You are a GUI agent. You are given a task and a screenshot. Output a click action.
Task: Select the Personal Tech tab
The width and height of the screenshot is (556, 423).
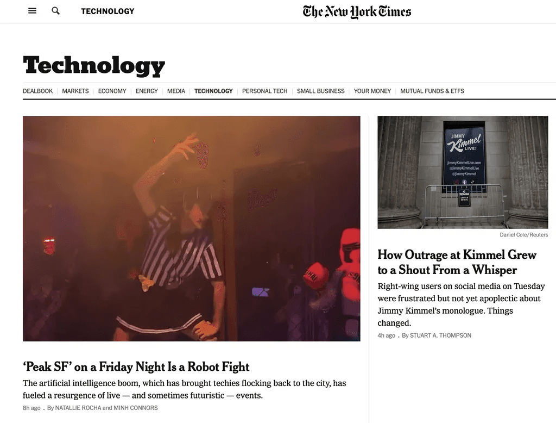click(x=265, y=91)
